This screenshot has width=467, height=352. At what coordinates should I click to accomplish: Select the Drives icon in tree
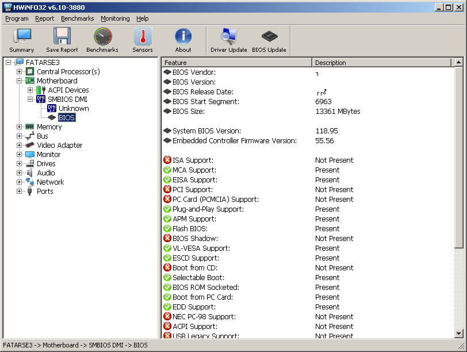pyautogui.click(x=30, y=163)
